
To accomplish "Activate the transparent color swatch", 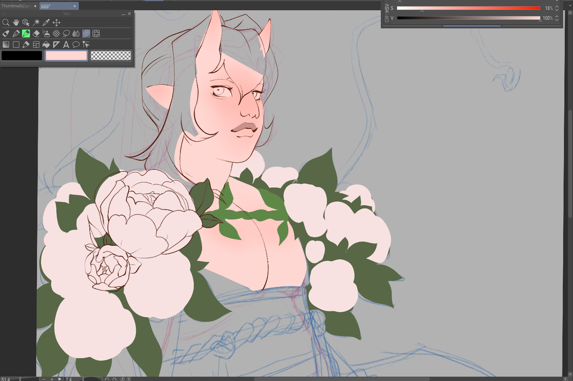I will [111, 56].
